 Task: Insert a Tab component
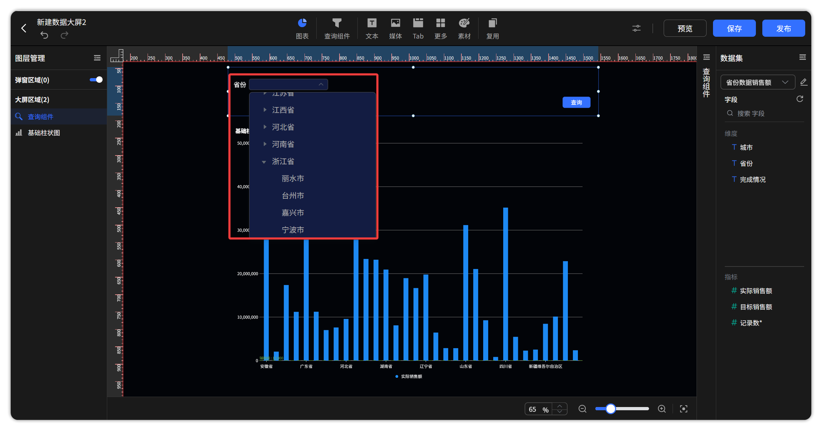418,29
